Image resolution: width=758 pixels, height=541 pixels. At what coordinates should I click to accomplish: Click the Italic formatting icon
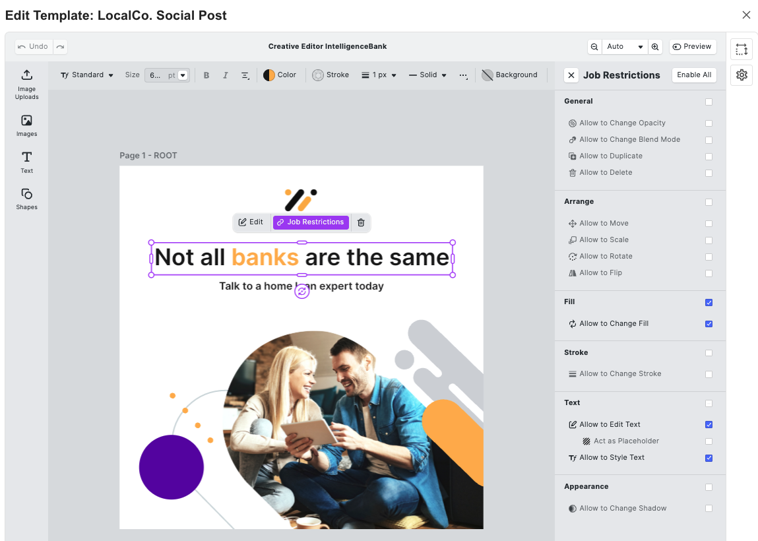225,75
